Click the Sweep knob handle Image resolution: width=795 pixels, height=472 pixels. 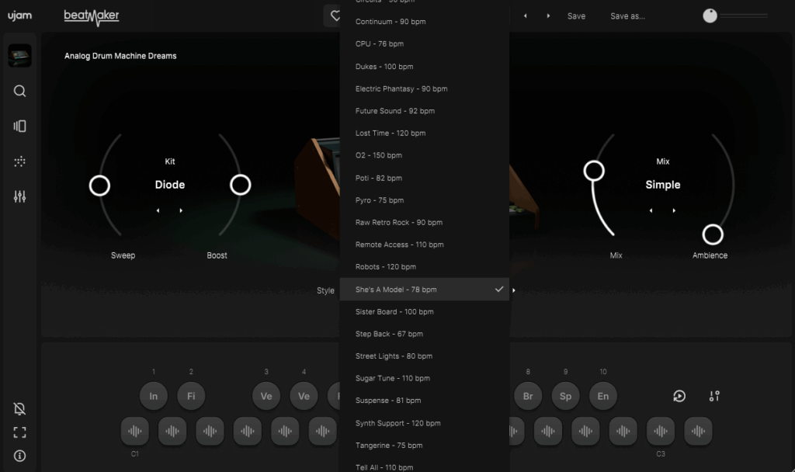coord(99,186)
